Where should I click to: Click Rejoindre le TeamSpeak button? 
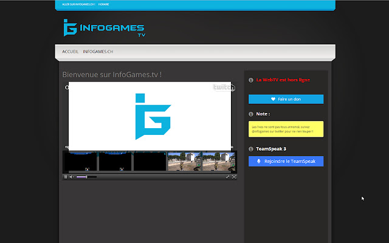[286, 161]
